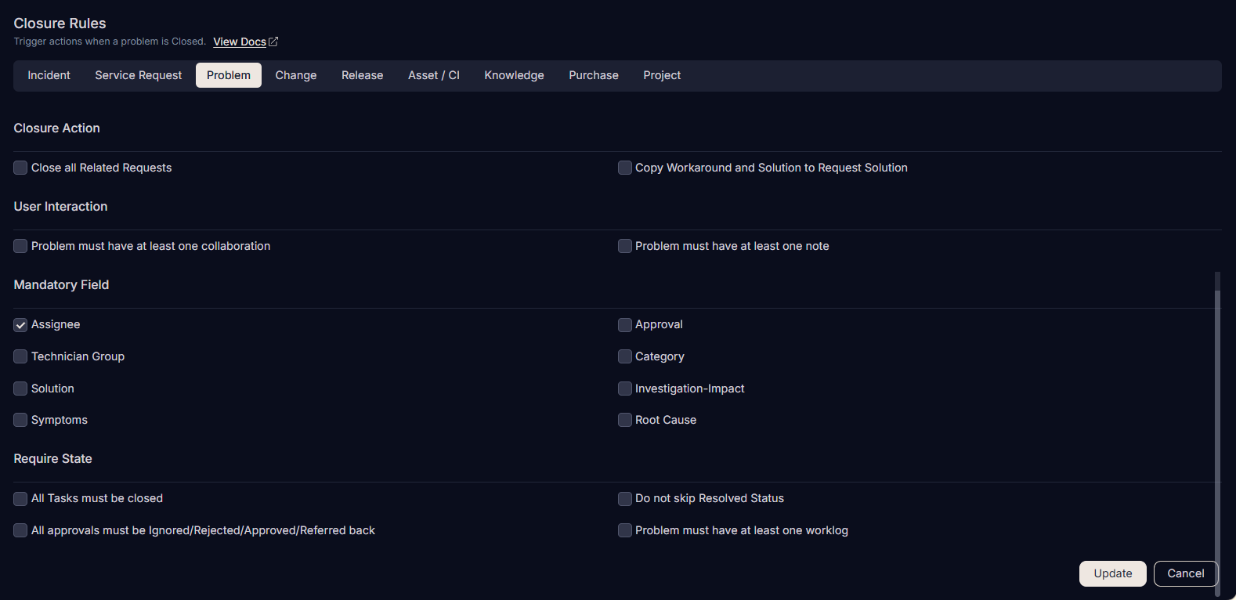1236x600 pixels.
Task: Cancel the closure rules changes
Action: tap(1186, 573)
